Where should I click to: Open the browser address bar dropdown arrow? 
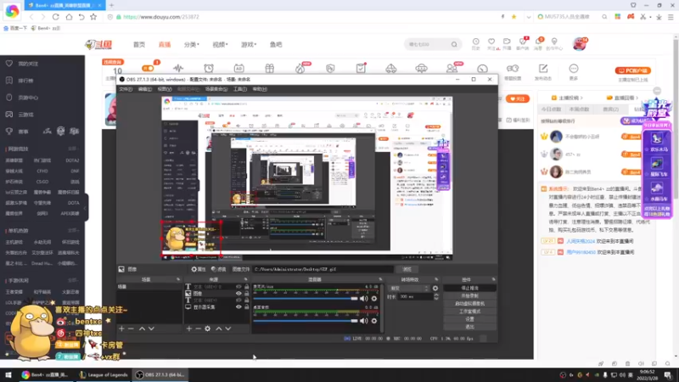(528, 17)
